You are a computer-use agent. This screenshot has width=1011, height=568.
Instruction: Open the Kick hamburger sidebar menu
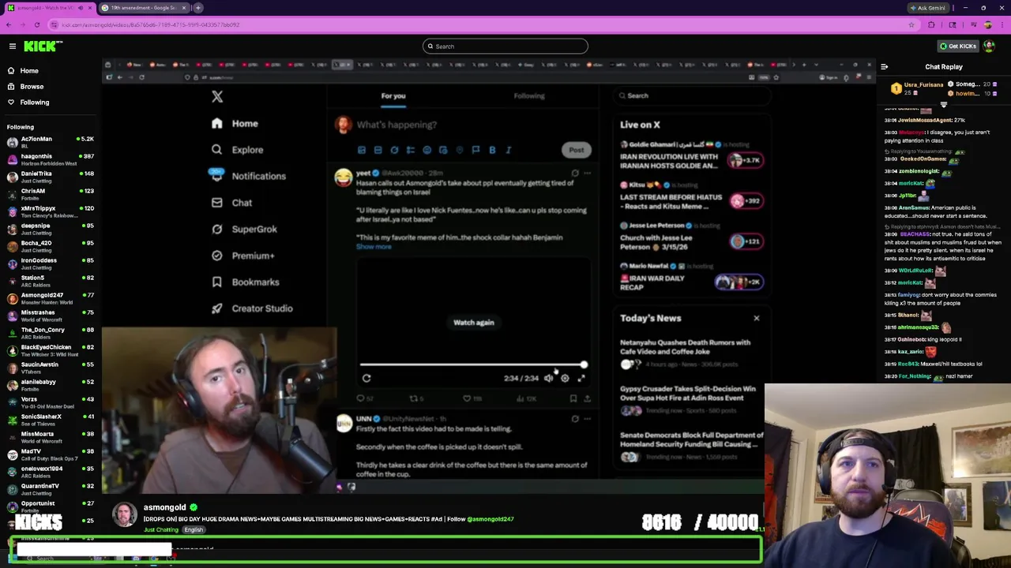[13, 47]
